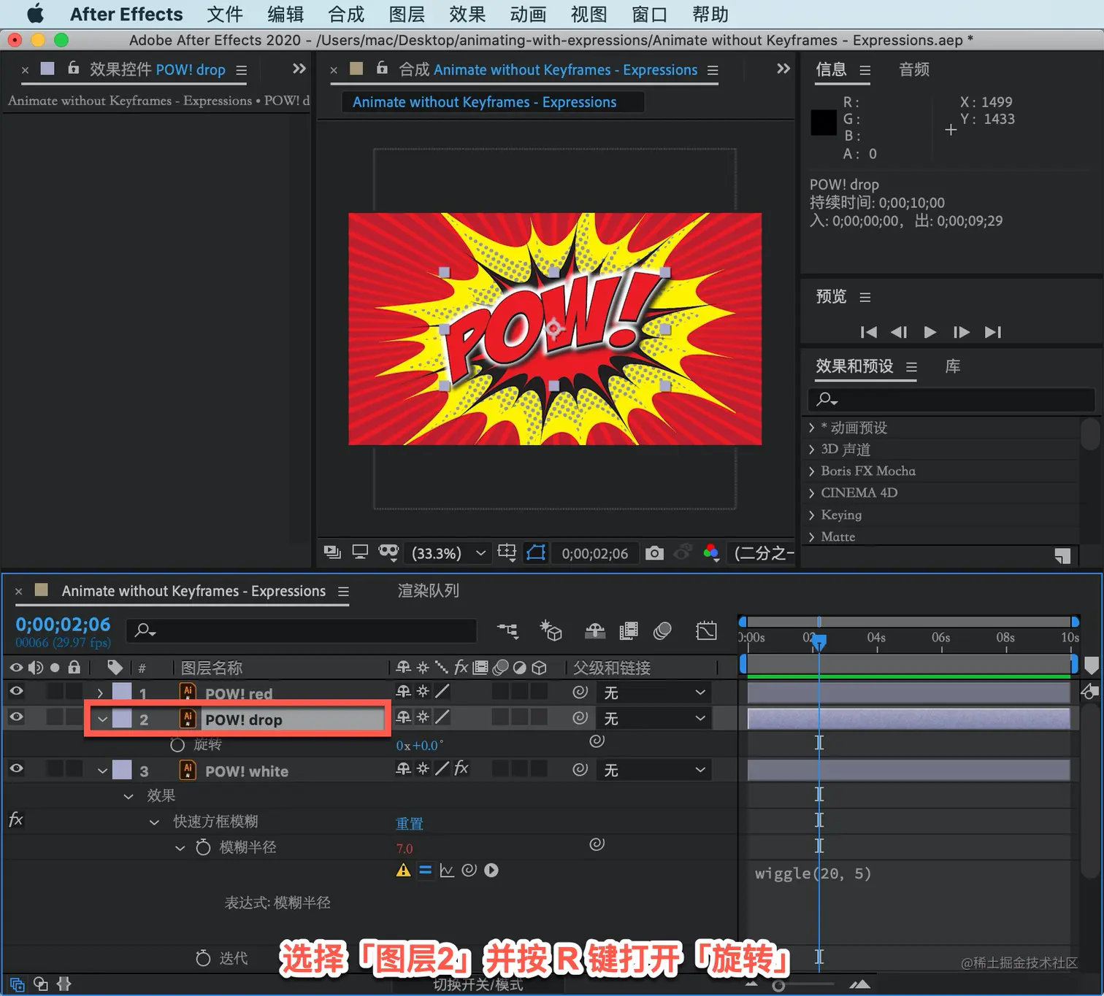Click the expression pick whip for blur radius
Screen dimensions: 1104x996
(x=469, y=870)
